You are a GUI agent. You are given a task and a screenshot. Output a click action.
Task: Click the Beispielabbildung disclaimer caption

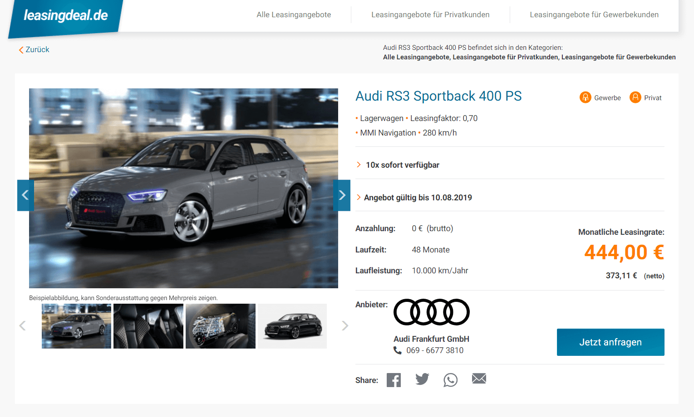(x=123, y=298)
